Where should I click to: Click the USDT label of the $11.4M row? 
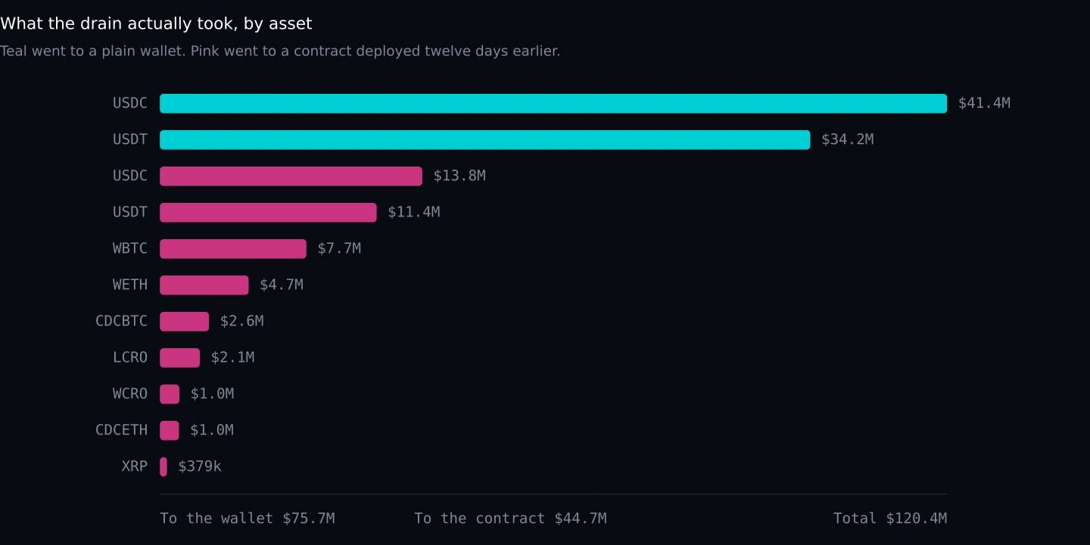tap(130, 213)
